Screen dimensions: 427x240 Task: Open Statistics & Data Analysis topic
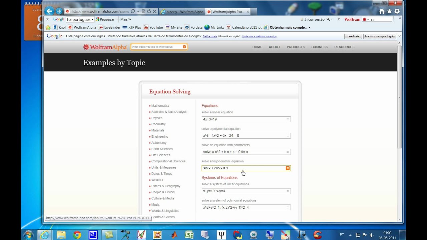click(x=169, y=112)
